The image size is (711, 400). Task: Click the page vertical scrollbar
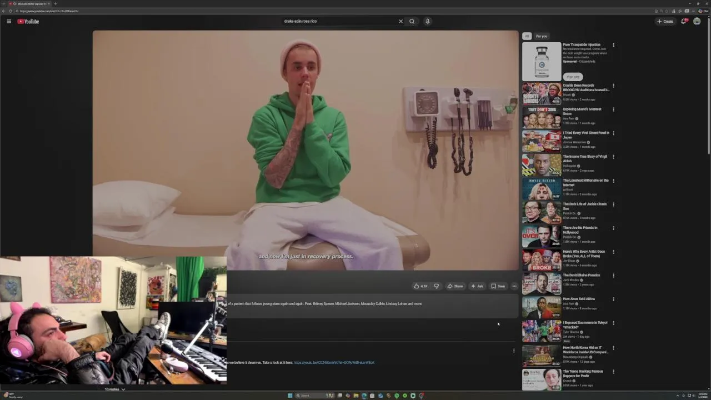708,86
